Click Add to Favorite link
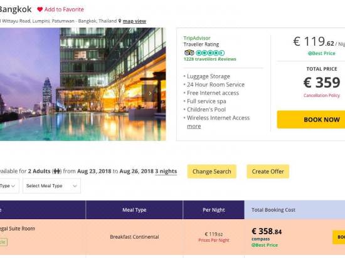Screen dimensions: 345x258 point(64,9)
